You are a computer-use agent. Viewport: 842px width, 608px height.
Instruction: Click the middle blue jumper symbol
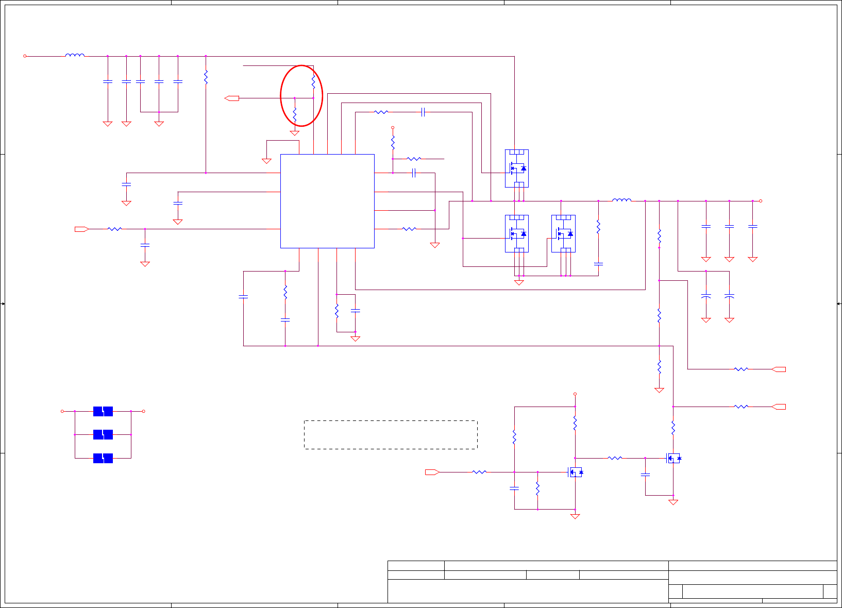tap(103, 434)
